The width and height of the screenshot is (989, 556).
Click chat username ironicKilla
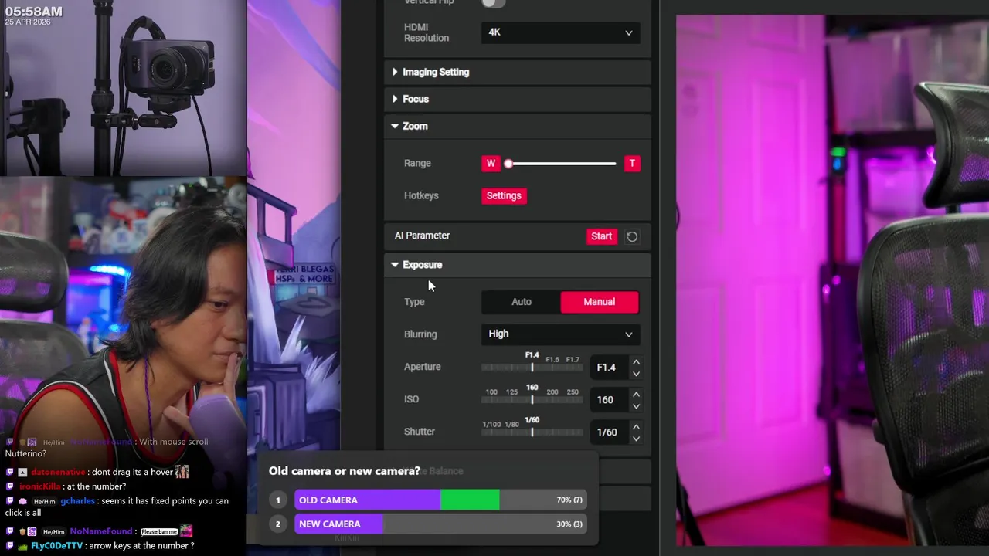[x=39, y=486]
